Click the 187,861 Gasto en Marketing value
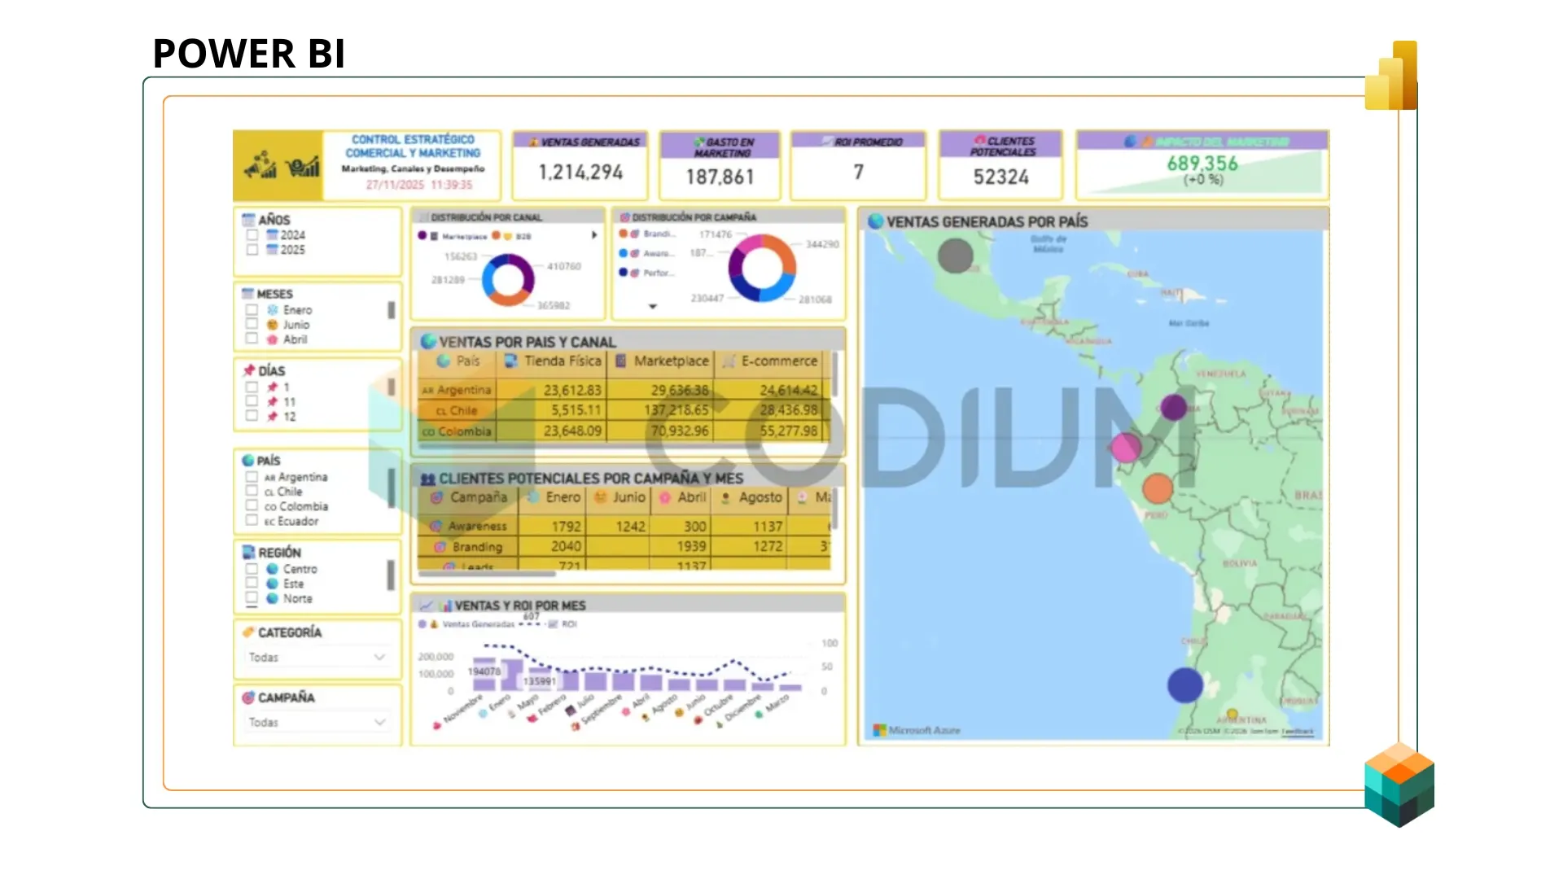 click(x=720, y=177)
